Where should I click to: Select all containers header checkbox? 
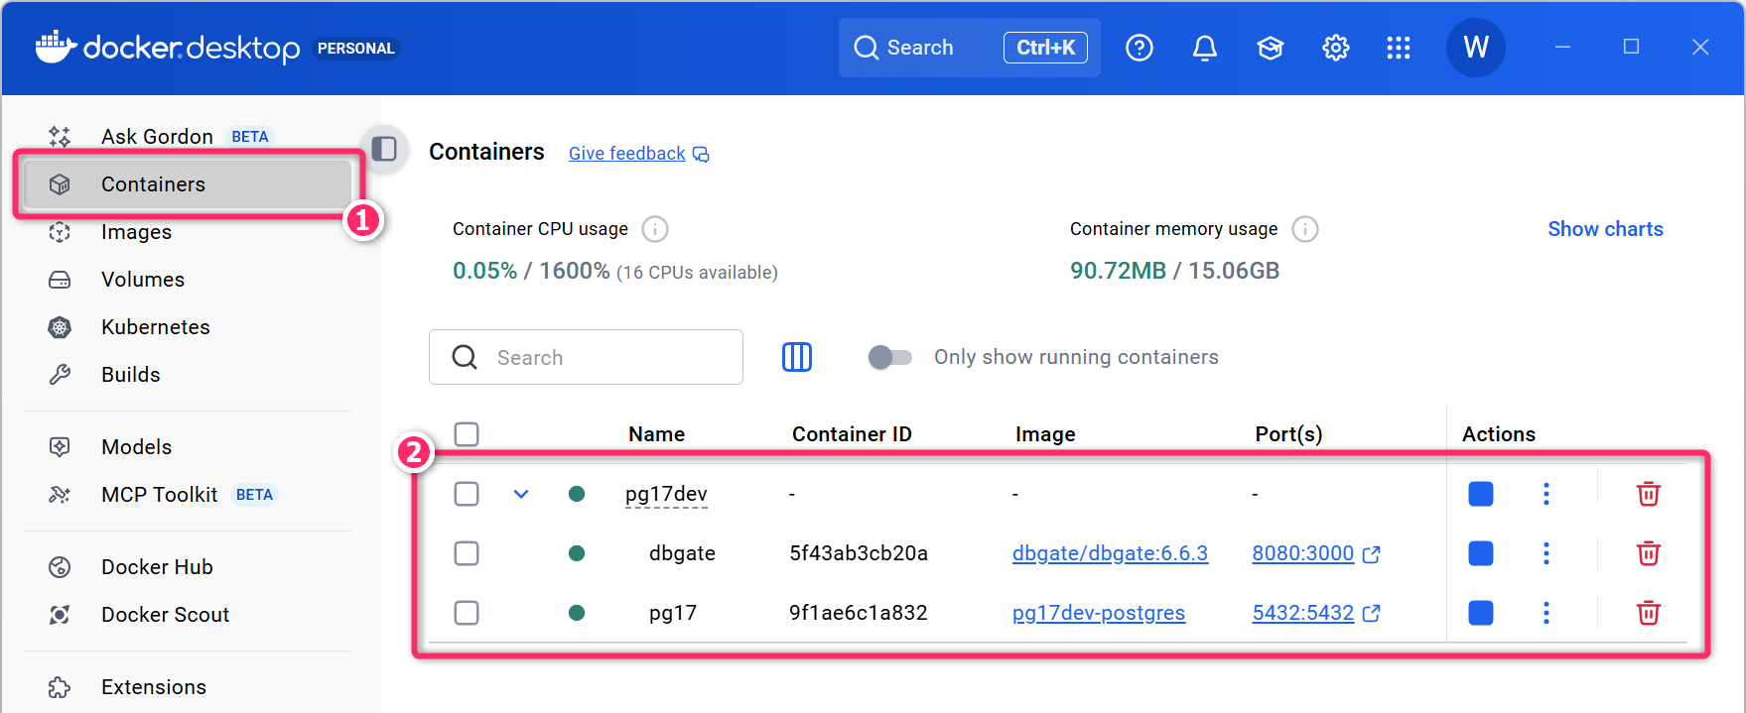point(467,434)
